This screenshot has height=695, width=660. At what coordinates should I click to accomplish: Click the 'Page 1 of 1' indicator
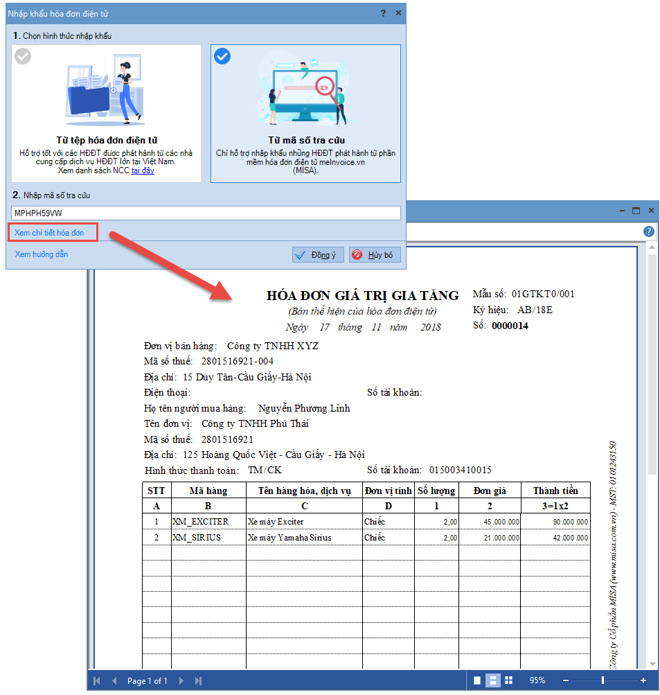click(147, 681)
